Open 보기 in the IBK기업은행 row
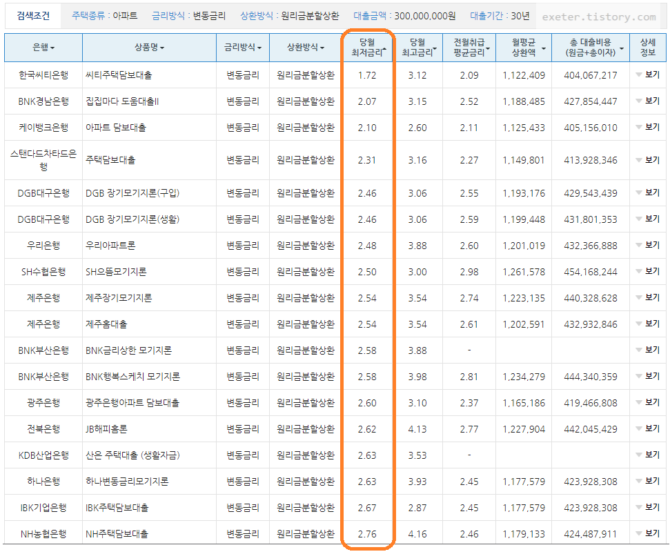The width and height of the screenshot is (670, 554). pyautogui.click(x=653, y=507)
